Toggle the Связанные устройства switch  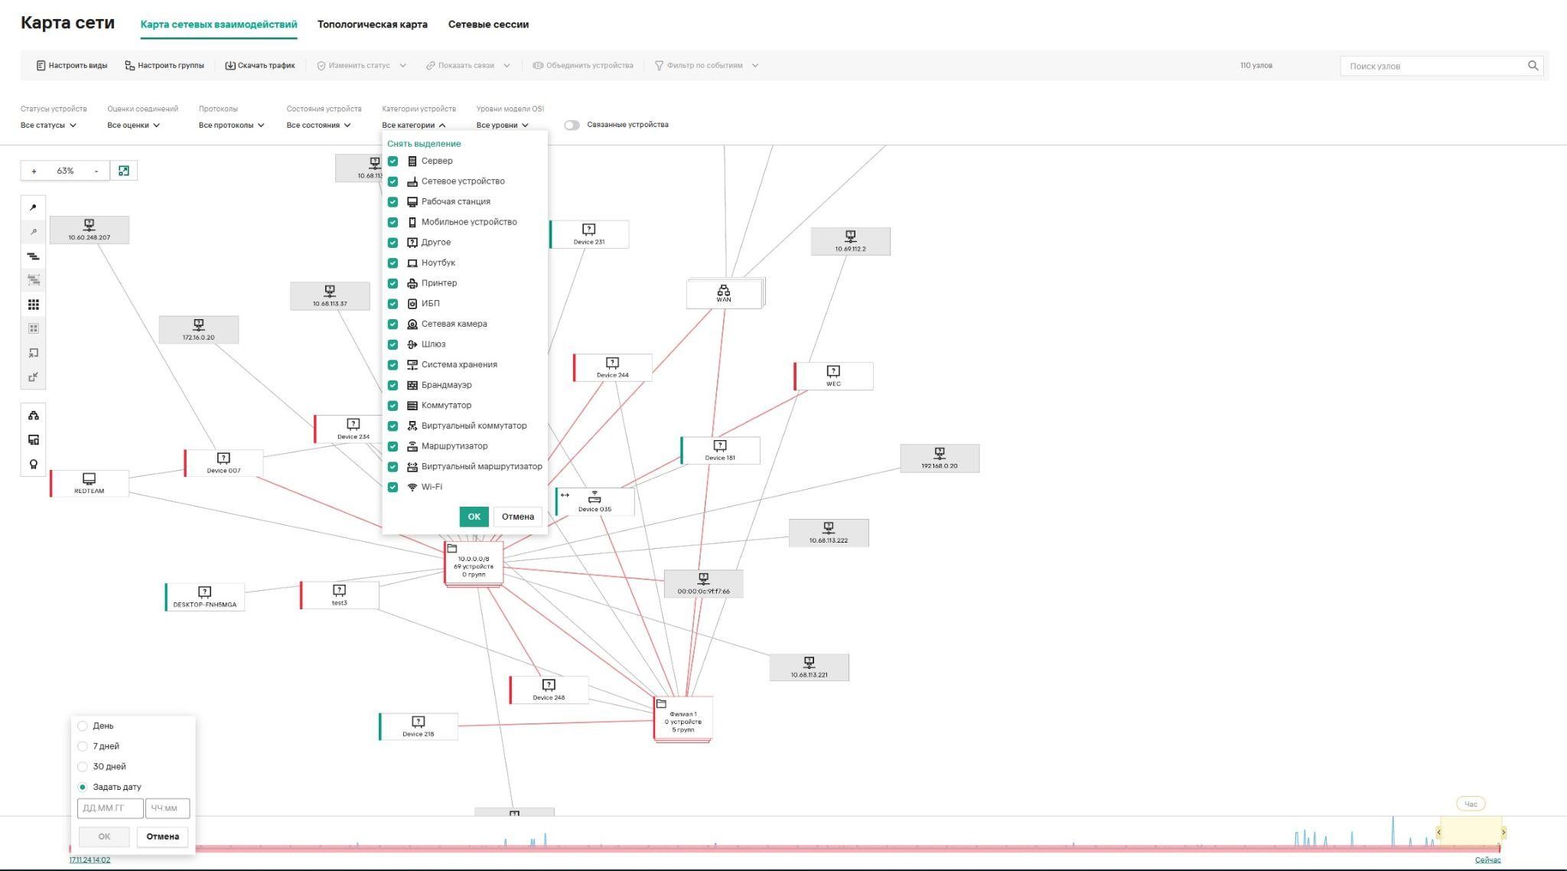(x=572, y=125)
